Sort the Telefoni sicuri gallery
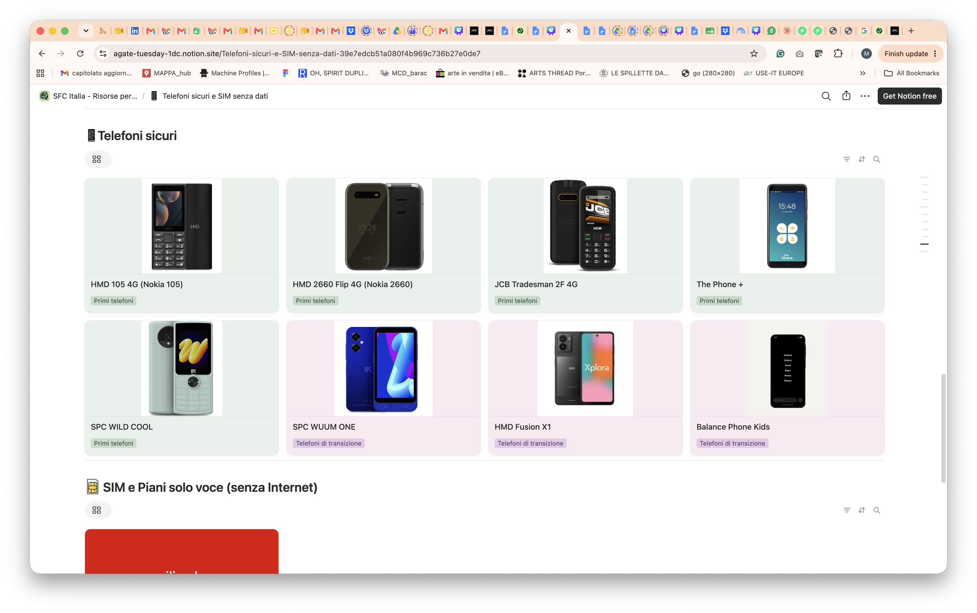 coord(861,159)
